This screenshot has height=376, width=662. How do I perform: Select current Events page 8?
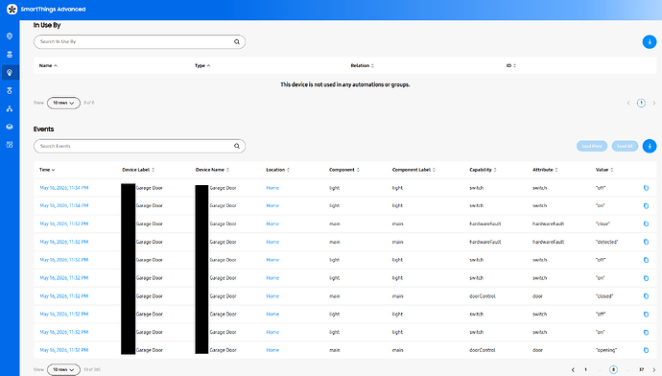pos(613,369)
